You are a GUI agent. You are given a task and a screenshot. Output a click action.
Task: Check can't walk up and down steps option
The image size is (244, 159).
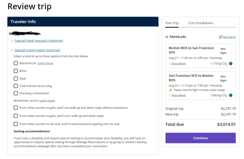coord(16,116)
